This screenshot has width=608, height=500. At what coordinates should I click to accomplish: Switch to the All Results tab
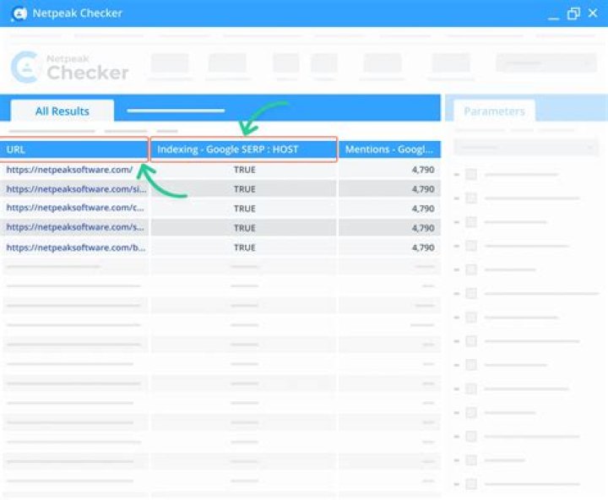pos(62,111)
